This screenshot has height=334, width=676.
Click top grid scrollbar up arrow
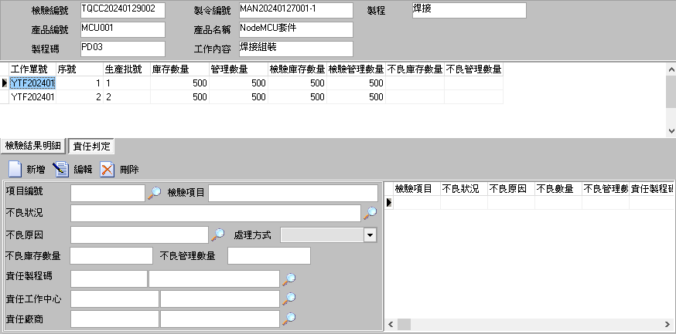(x=671, y=69)
